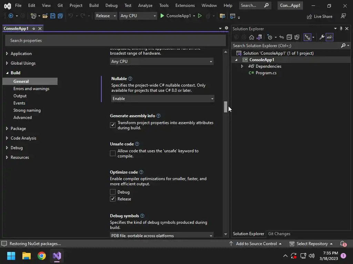Click the green Start ConsoleApp1 play icon

point(162,16)
